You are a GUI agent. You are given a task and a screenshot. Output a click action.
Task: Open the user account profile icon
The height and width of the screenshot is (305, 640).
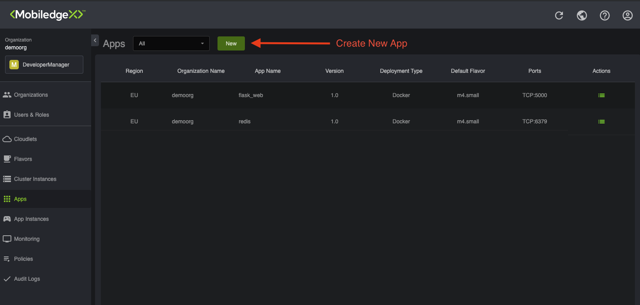[x=627, y=15]
